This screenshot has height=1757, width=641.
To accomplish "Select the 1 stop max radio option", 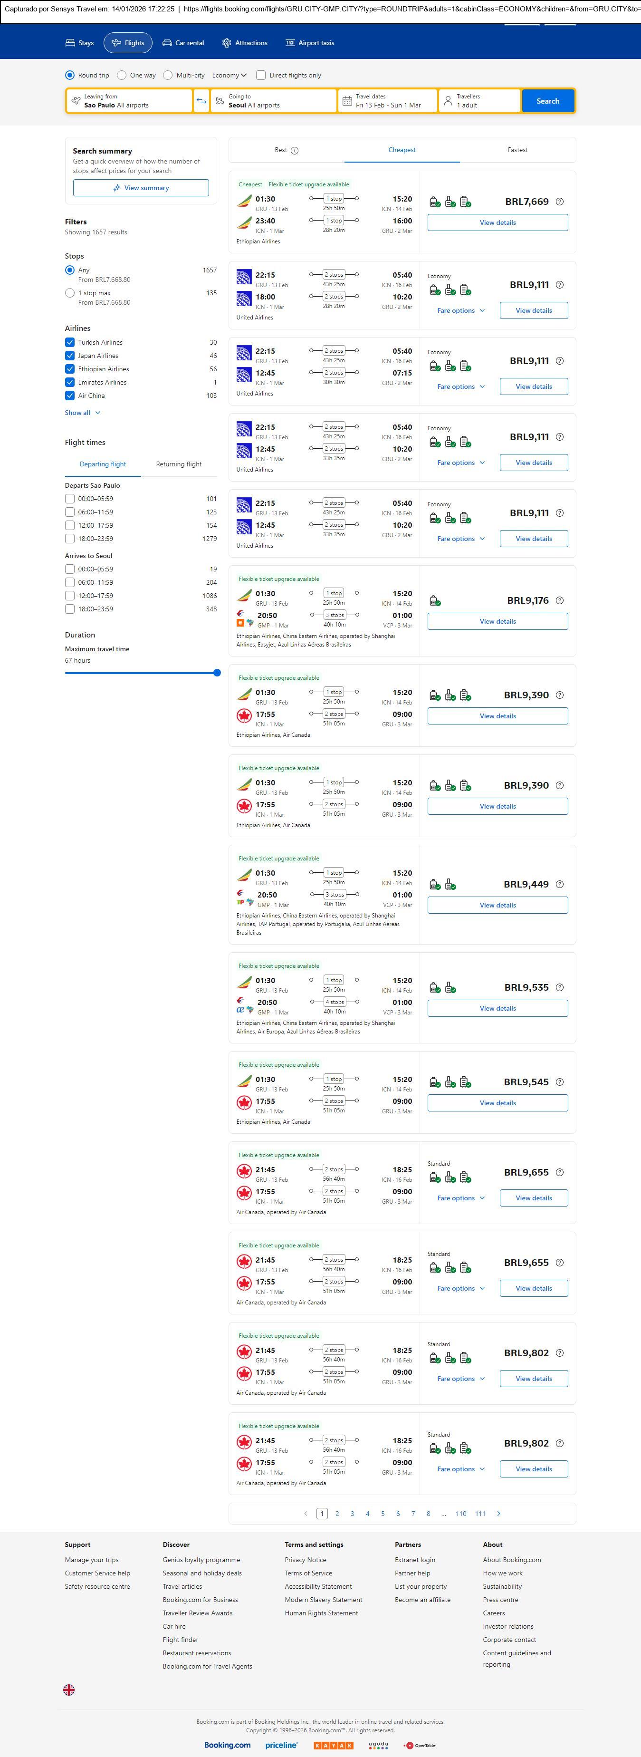I will [x=69, y=293].
